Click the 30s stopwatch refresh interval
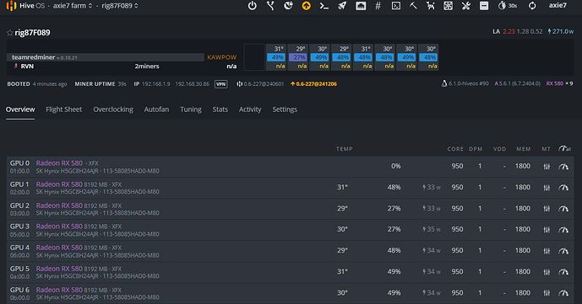The image size is (582, 304). [x=508, y=6]
